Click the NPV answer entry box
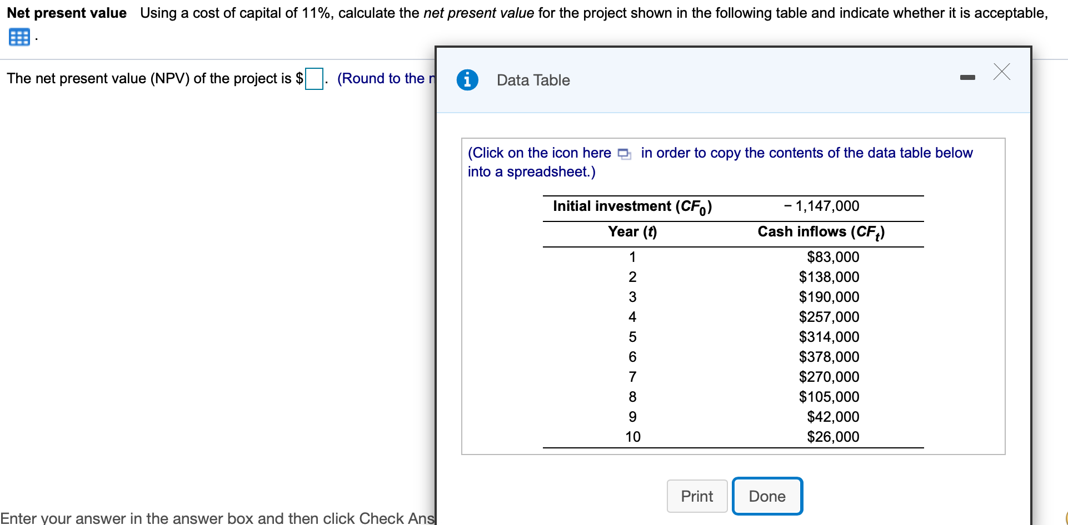This screenshot has height=525, width=1068. point(314,79)
